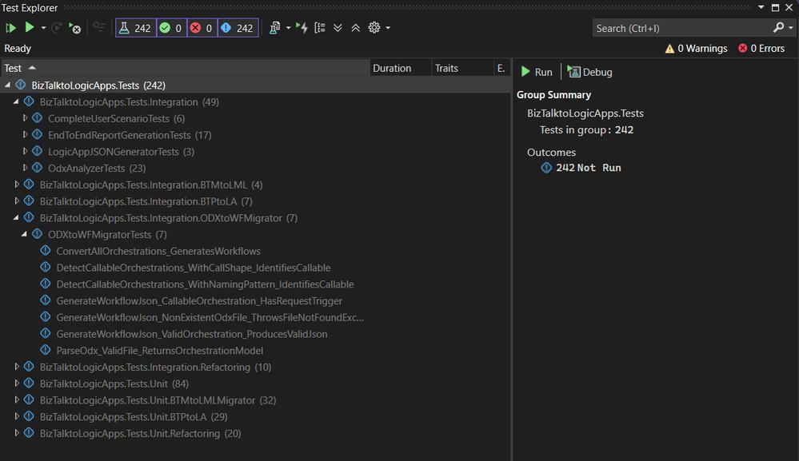Open the settings gear icon
This screenshot has height=461, width=799.
374,27
